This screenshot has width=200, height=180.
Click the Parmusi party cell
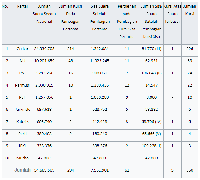[x=22, y=85]
